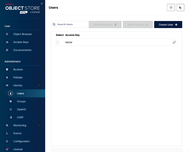Open Policies shield icon

7,78
